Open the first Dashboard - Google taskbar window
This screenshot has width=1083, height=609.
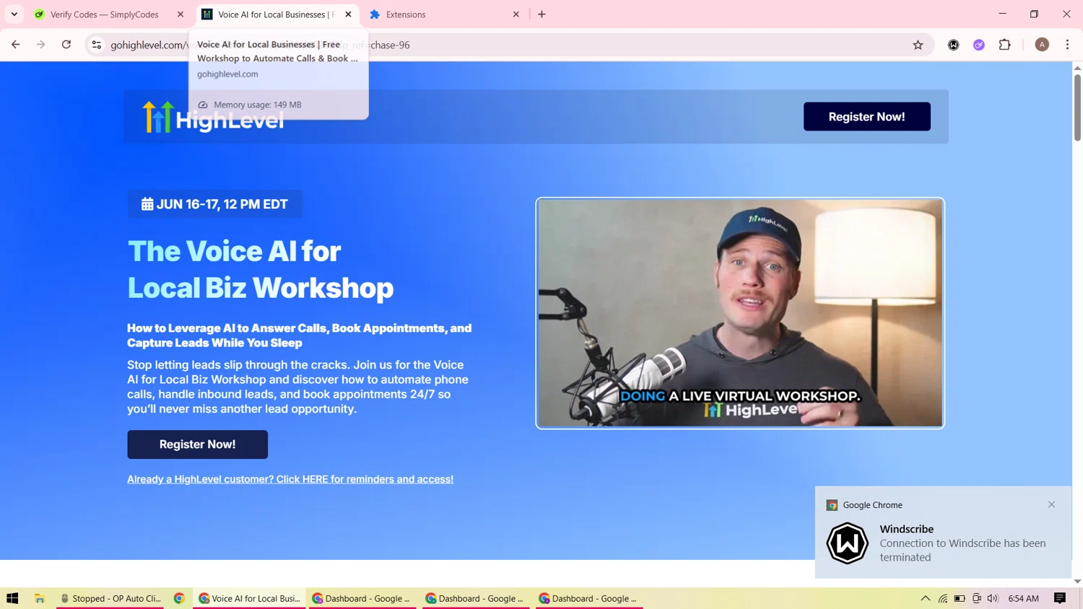[x=362, y=598]
